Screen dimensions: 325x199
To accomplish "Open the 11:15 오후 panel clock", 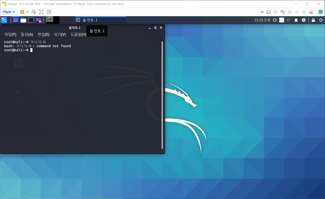I will coord(262,20).
